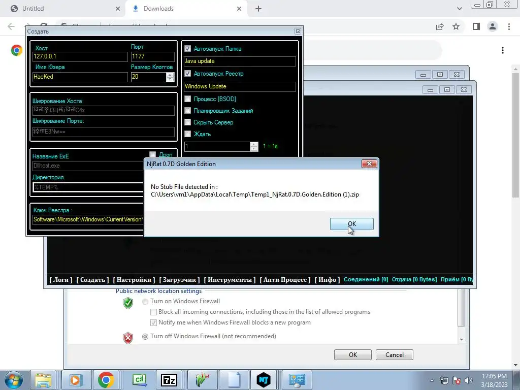
Task: Click the Соединений [0] status text
Action: coord(366,279)
